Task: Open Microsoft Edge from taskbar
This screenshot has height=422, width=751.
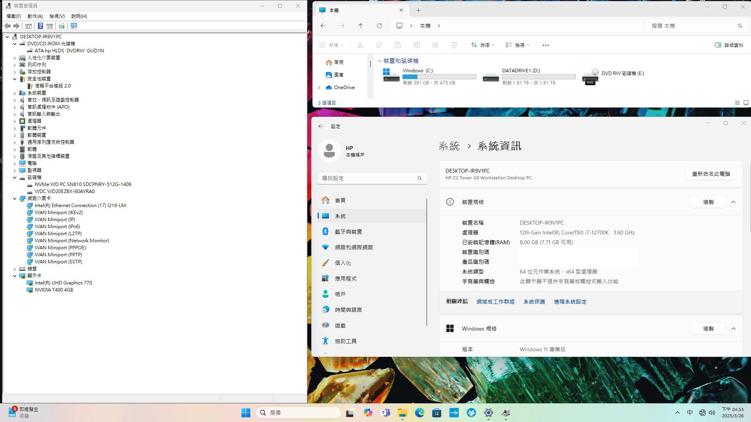Action: click(x=420, y=413)
